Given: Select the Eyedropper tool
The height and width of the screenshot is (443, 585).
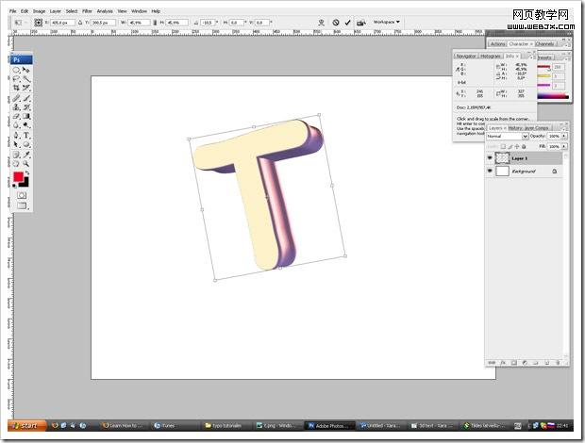Looking at the screenshot, I should 26,155.
